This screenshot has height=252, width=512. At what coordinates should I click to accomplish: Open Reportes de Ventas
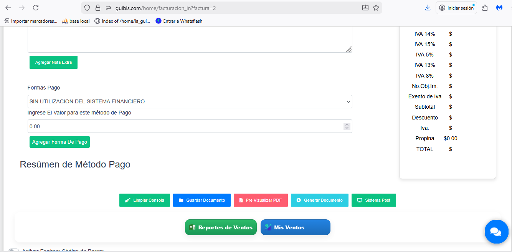coord(221,227)
